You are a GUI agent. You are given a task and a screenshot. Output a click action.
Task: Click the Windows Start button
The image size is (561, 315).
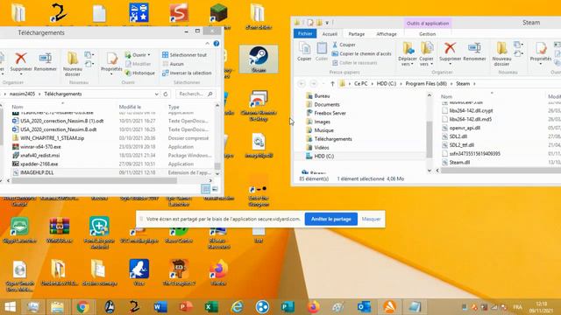(10, 307)
